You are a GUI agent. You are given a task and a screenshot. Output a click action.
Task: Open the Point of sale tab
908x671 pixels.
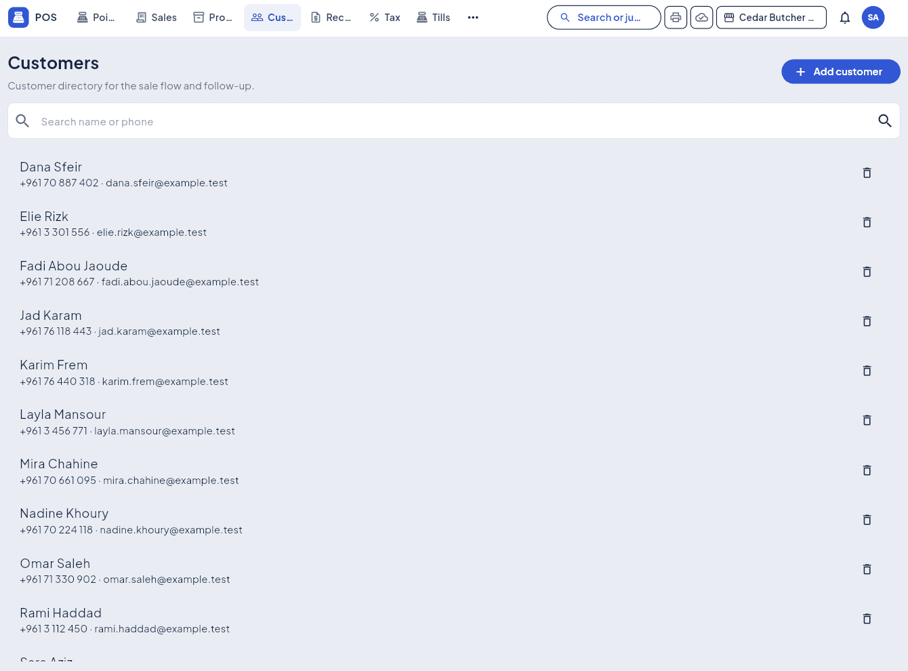[96, 18]
